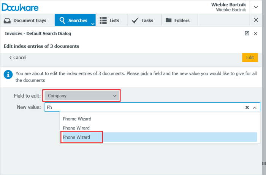Screen dimensions: 266x175
Task: Pop out the search dialog window
Action: pos(247,33)
